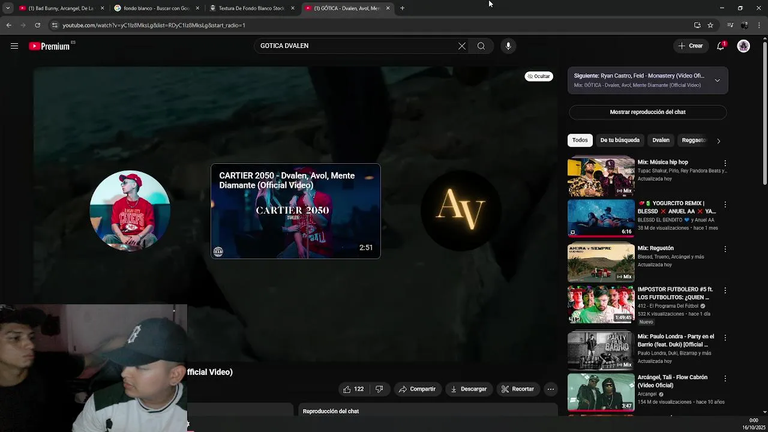Open the AV logo end screen element
The height and width of the screenshot is (432, 768).
461,210
